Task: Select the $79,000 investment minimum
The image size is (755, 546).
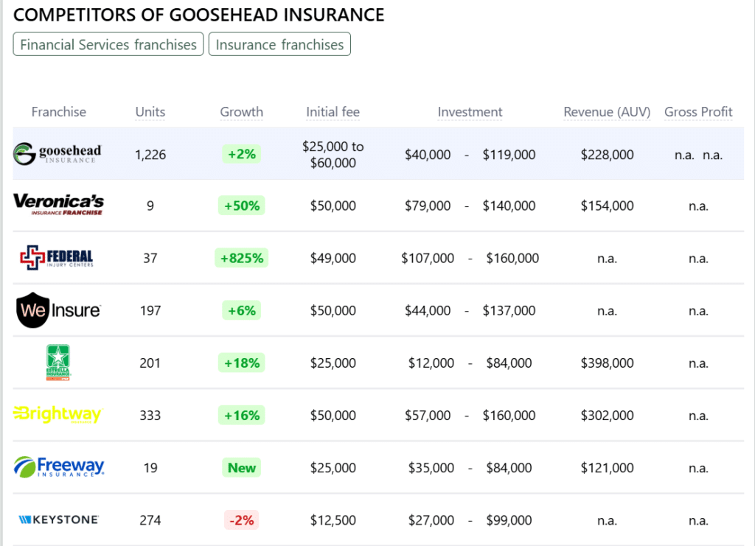Action: [x=428, y=206]
